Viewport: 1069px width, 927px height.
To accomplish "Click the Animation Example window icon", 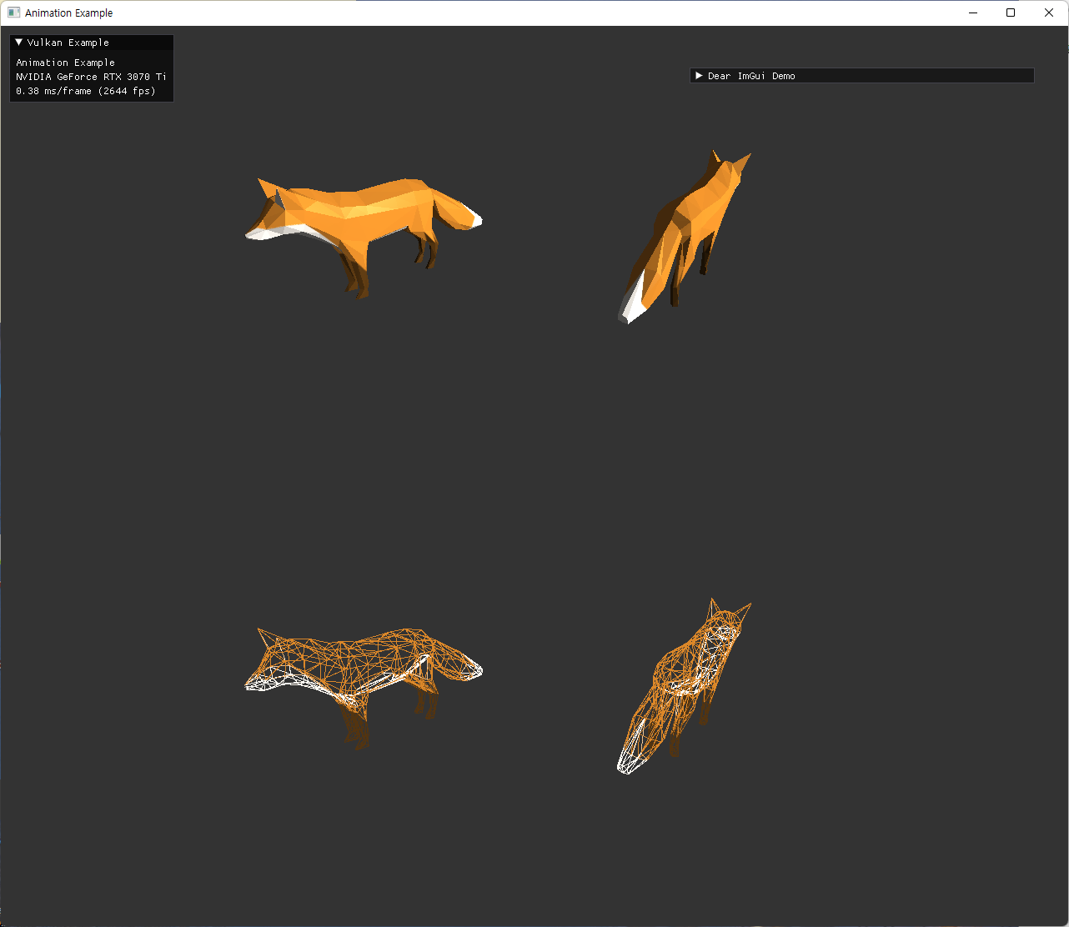I will point(13,13).
